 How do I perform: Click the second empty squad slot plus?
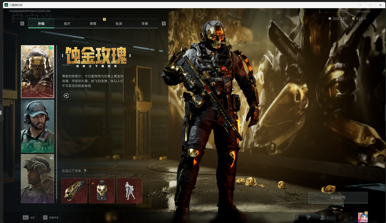click(x=351, y=217)
